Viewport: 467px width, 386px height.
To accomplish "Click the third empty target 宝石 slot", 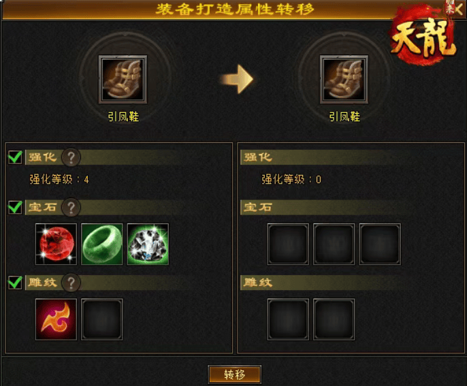I will pos(380,244).
